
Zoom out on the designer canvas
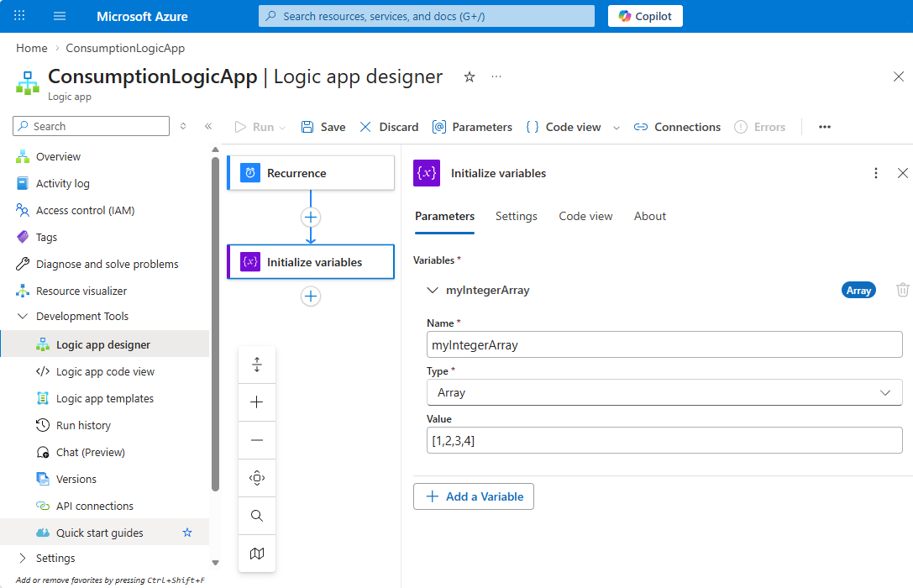(257, 440)
